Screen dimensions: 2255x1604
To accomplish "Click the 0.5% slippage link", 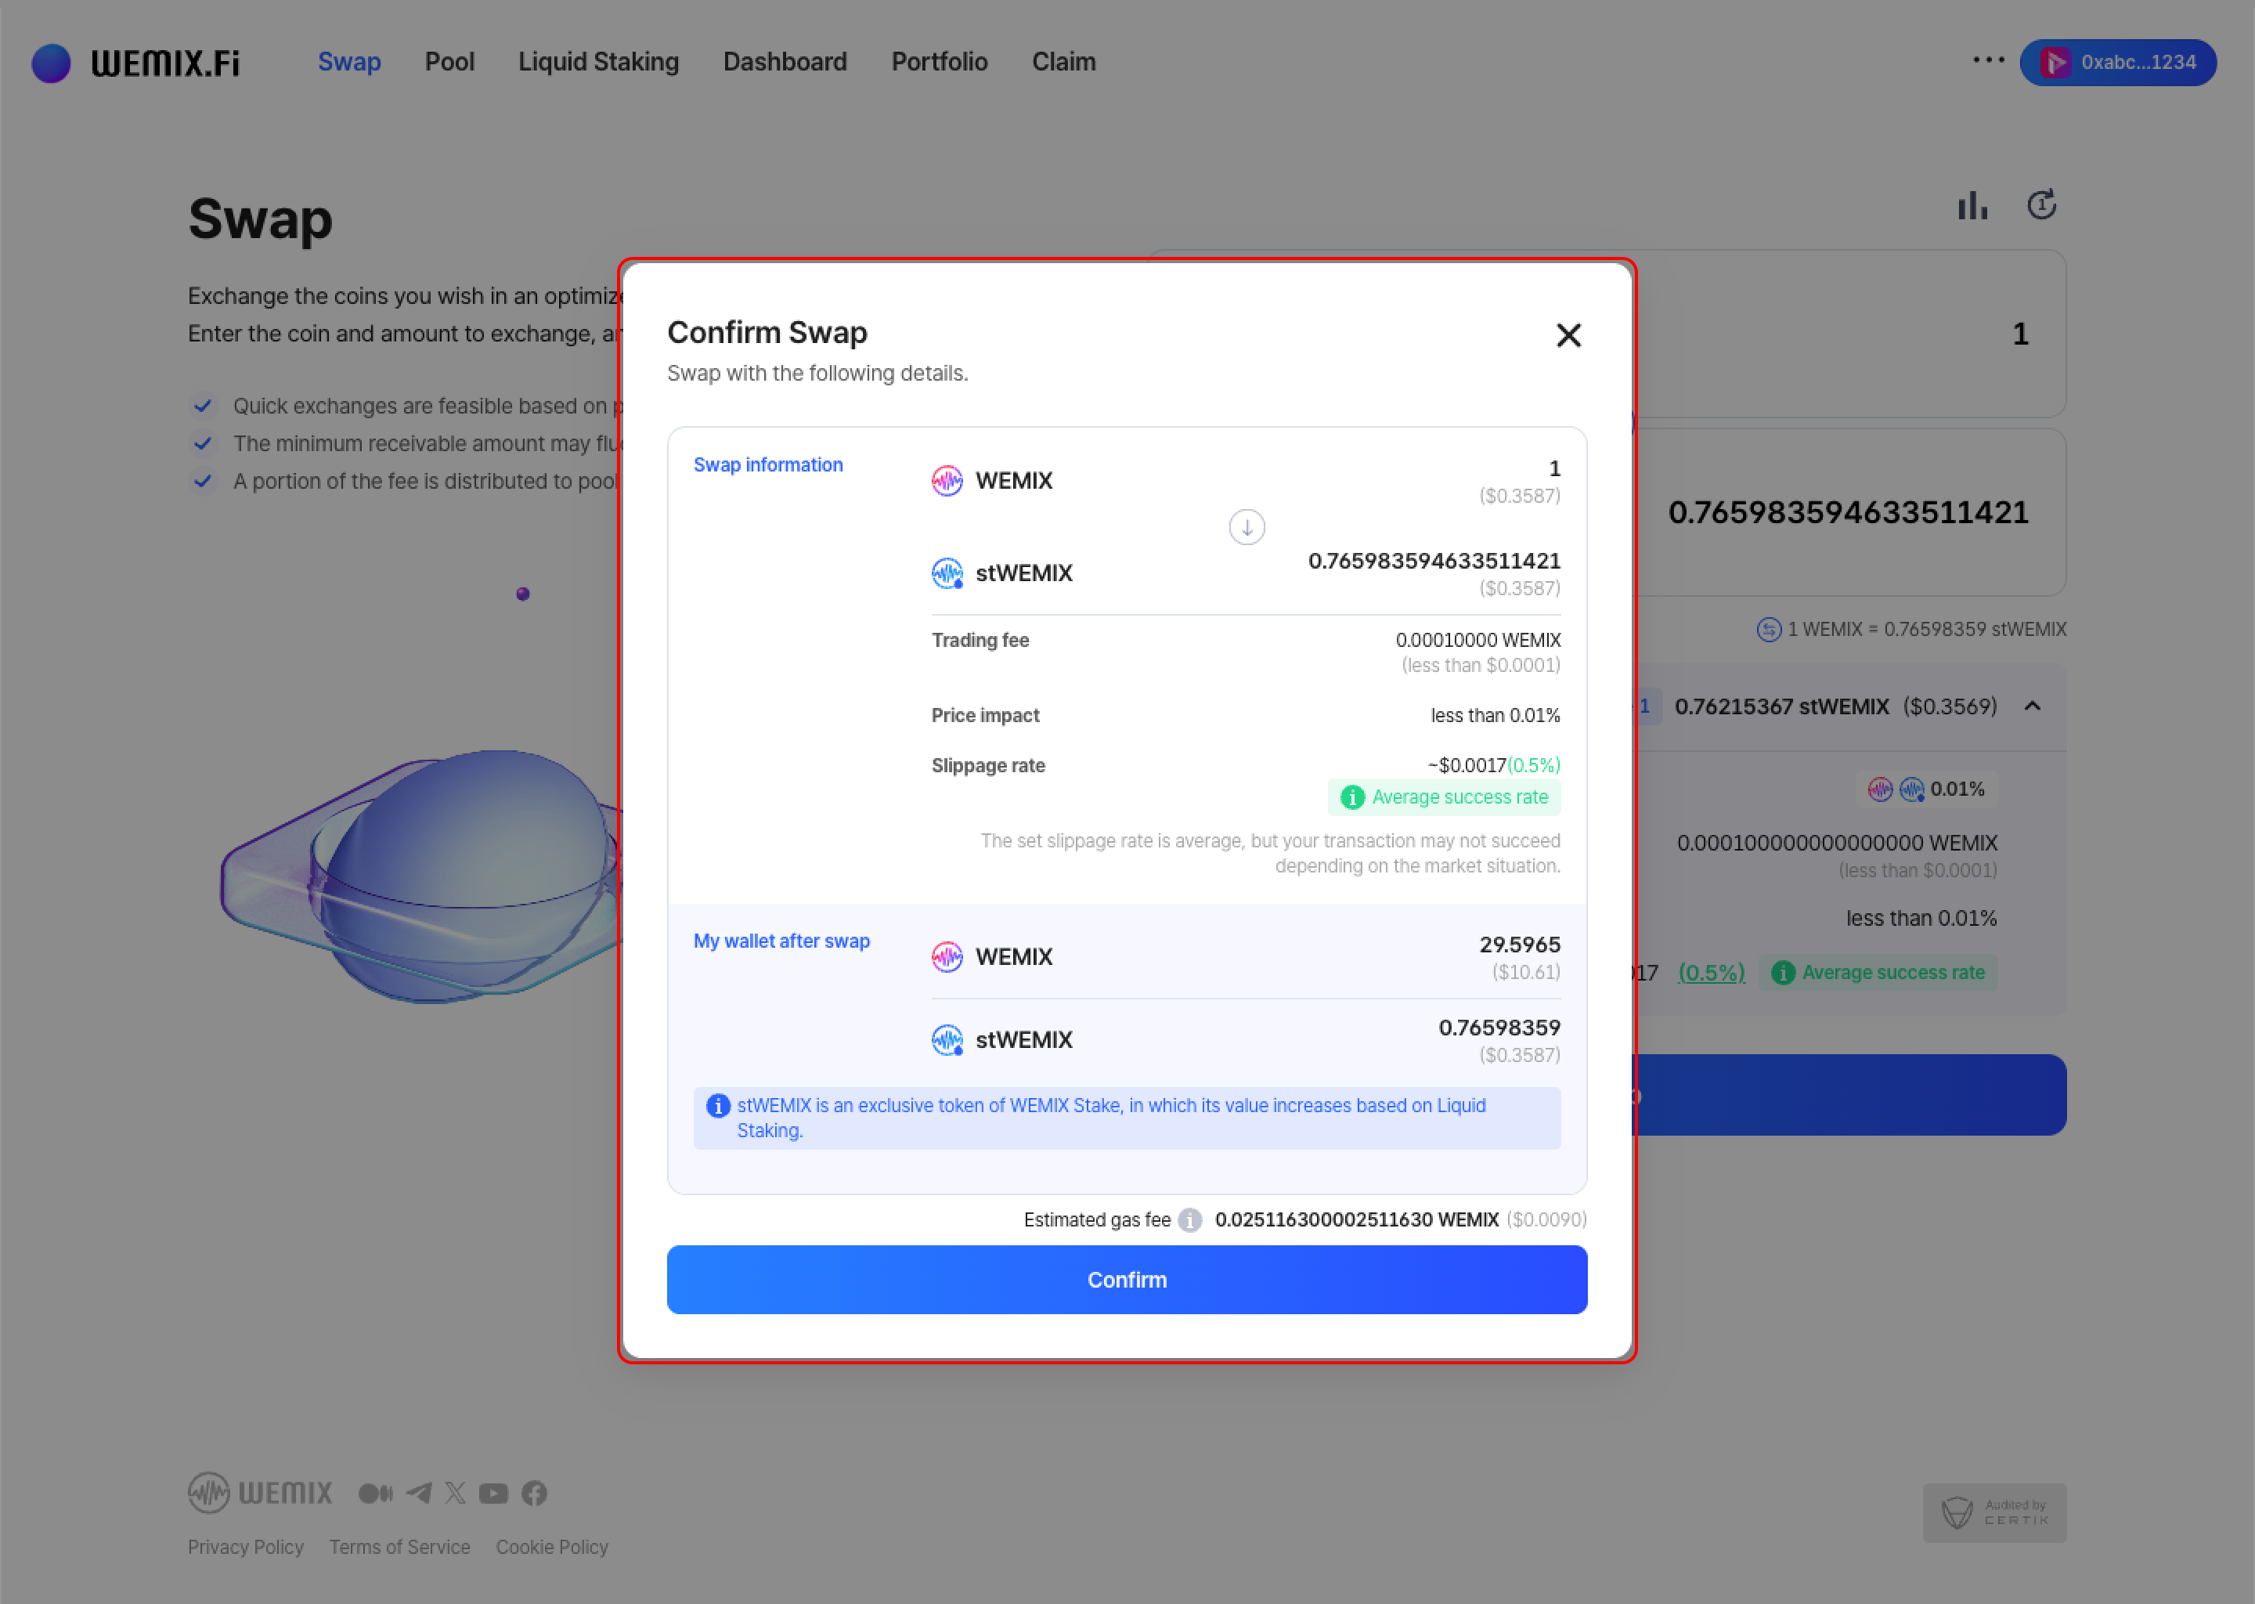I will [x=1711, y=973].
